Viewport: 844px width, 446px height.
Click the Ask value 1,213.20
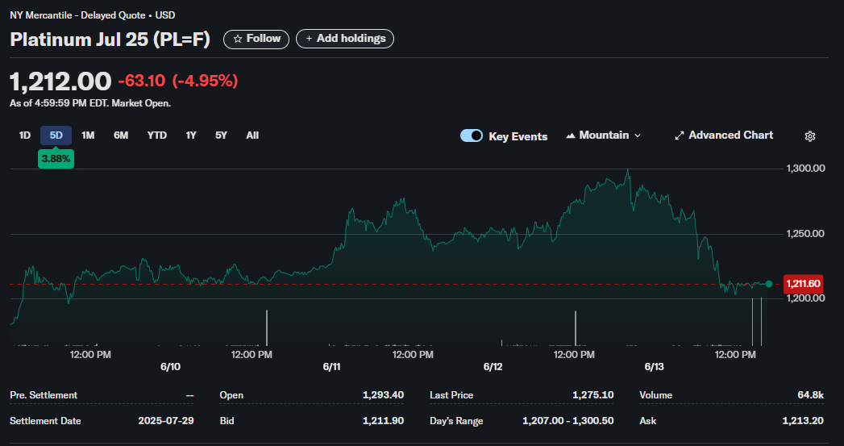(x=803, y=421)
